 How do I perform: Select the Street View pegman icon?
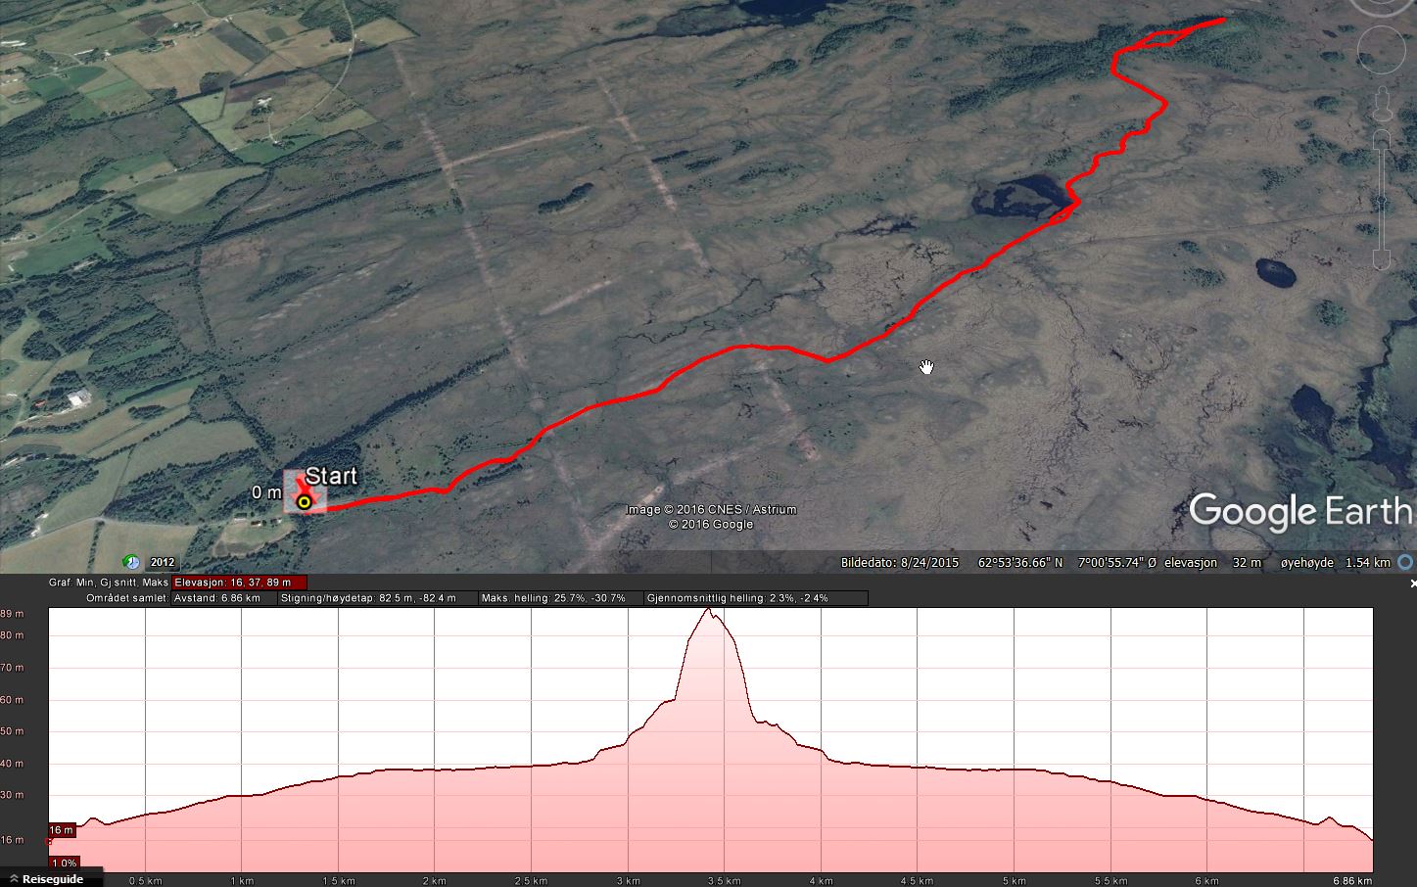(1382, 105)
